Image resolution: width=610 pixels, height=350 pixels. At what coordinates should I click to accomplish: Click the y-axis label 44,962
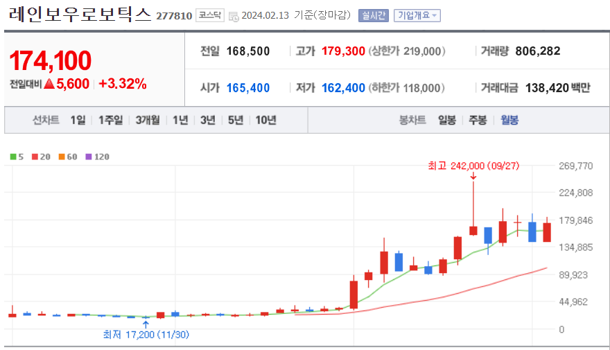pos(573,301)
